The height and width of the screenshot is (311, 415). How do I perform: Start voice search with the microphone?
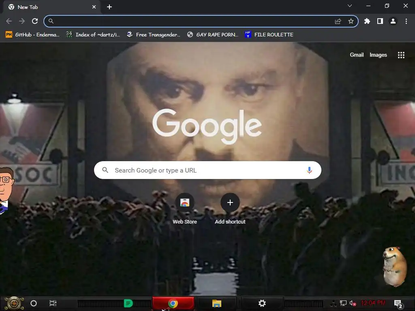click(309, 170)
